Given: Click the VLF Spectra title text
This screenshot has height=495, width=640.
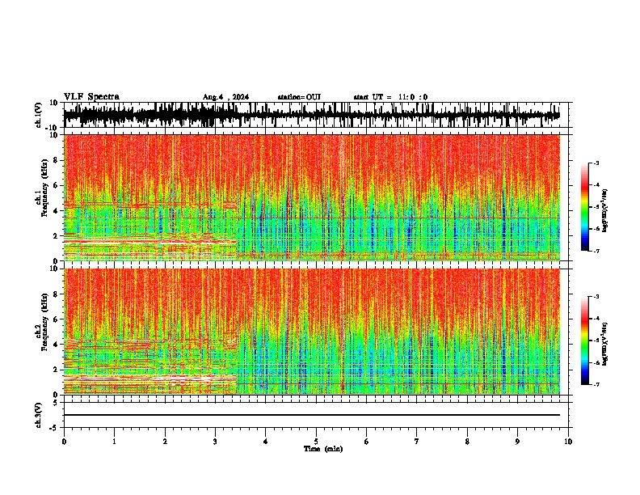Looking at the screenshot, I should 91,97.
